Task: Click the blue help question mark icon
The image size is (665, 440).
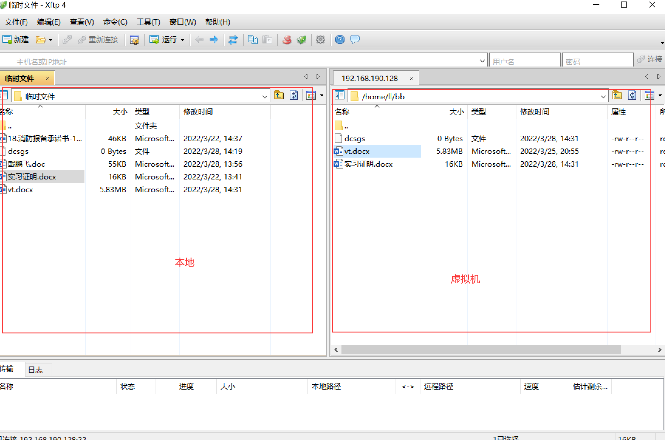Action: point(340,39)
